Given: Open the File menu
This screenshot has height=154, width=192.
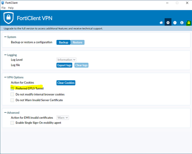Looking at the screenshot, I should point(4,8).
